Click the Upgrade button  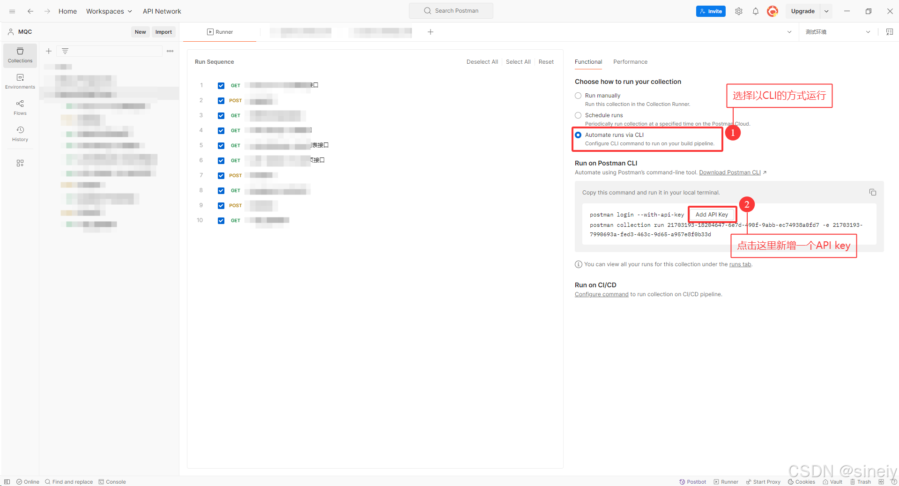[803, 11]
